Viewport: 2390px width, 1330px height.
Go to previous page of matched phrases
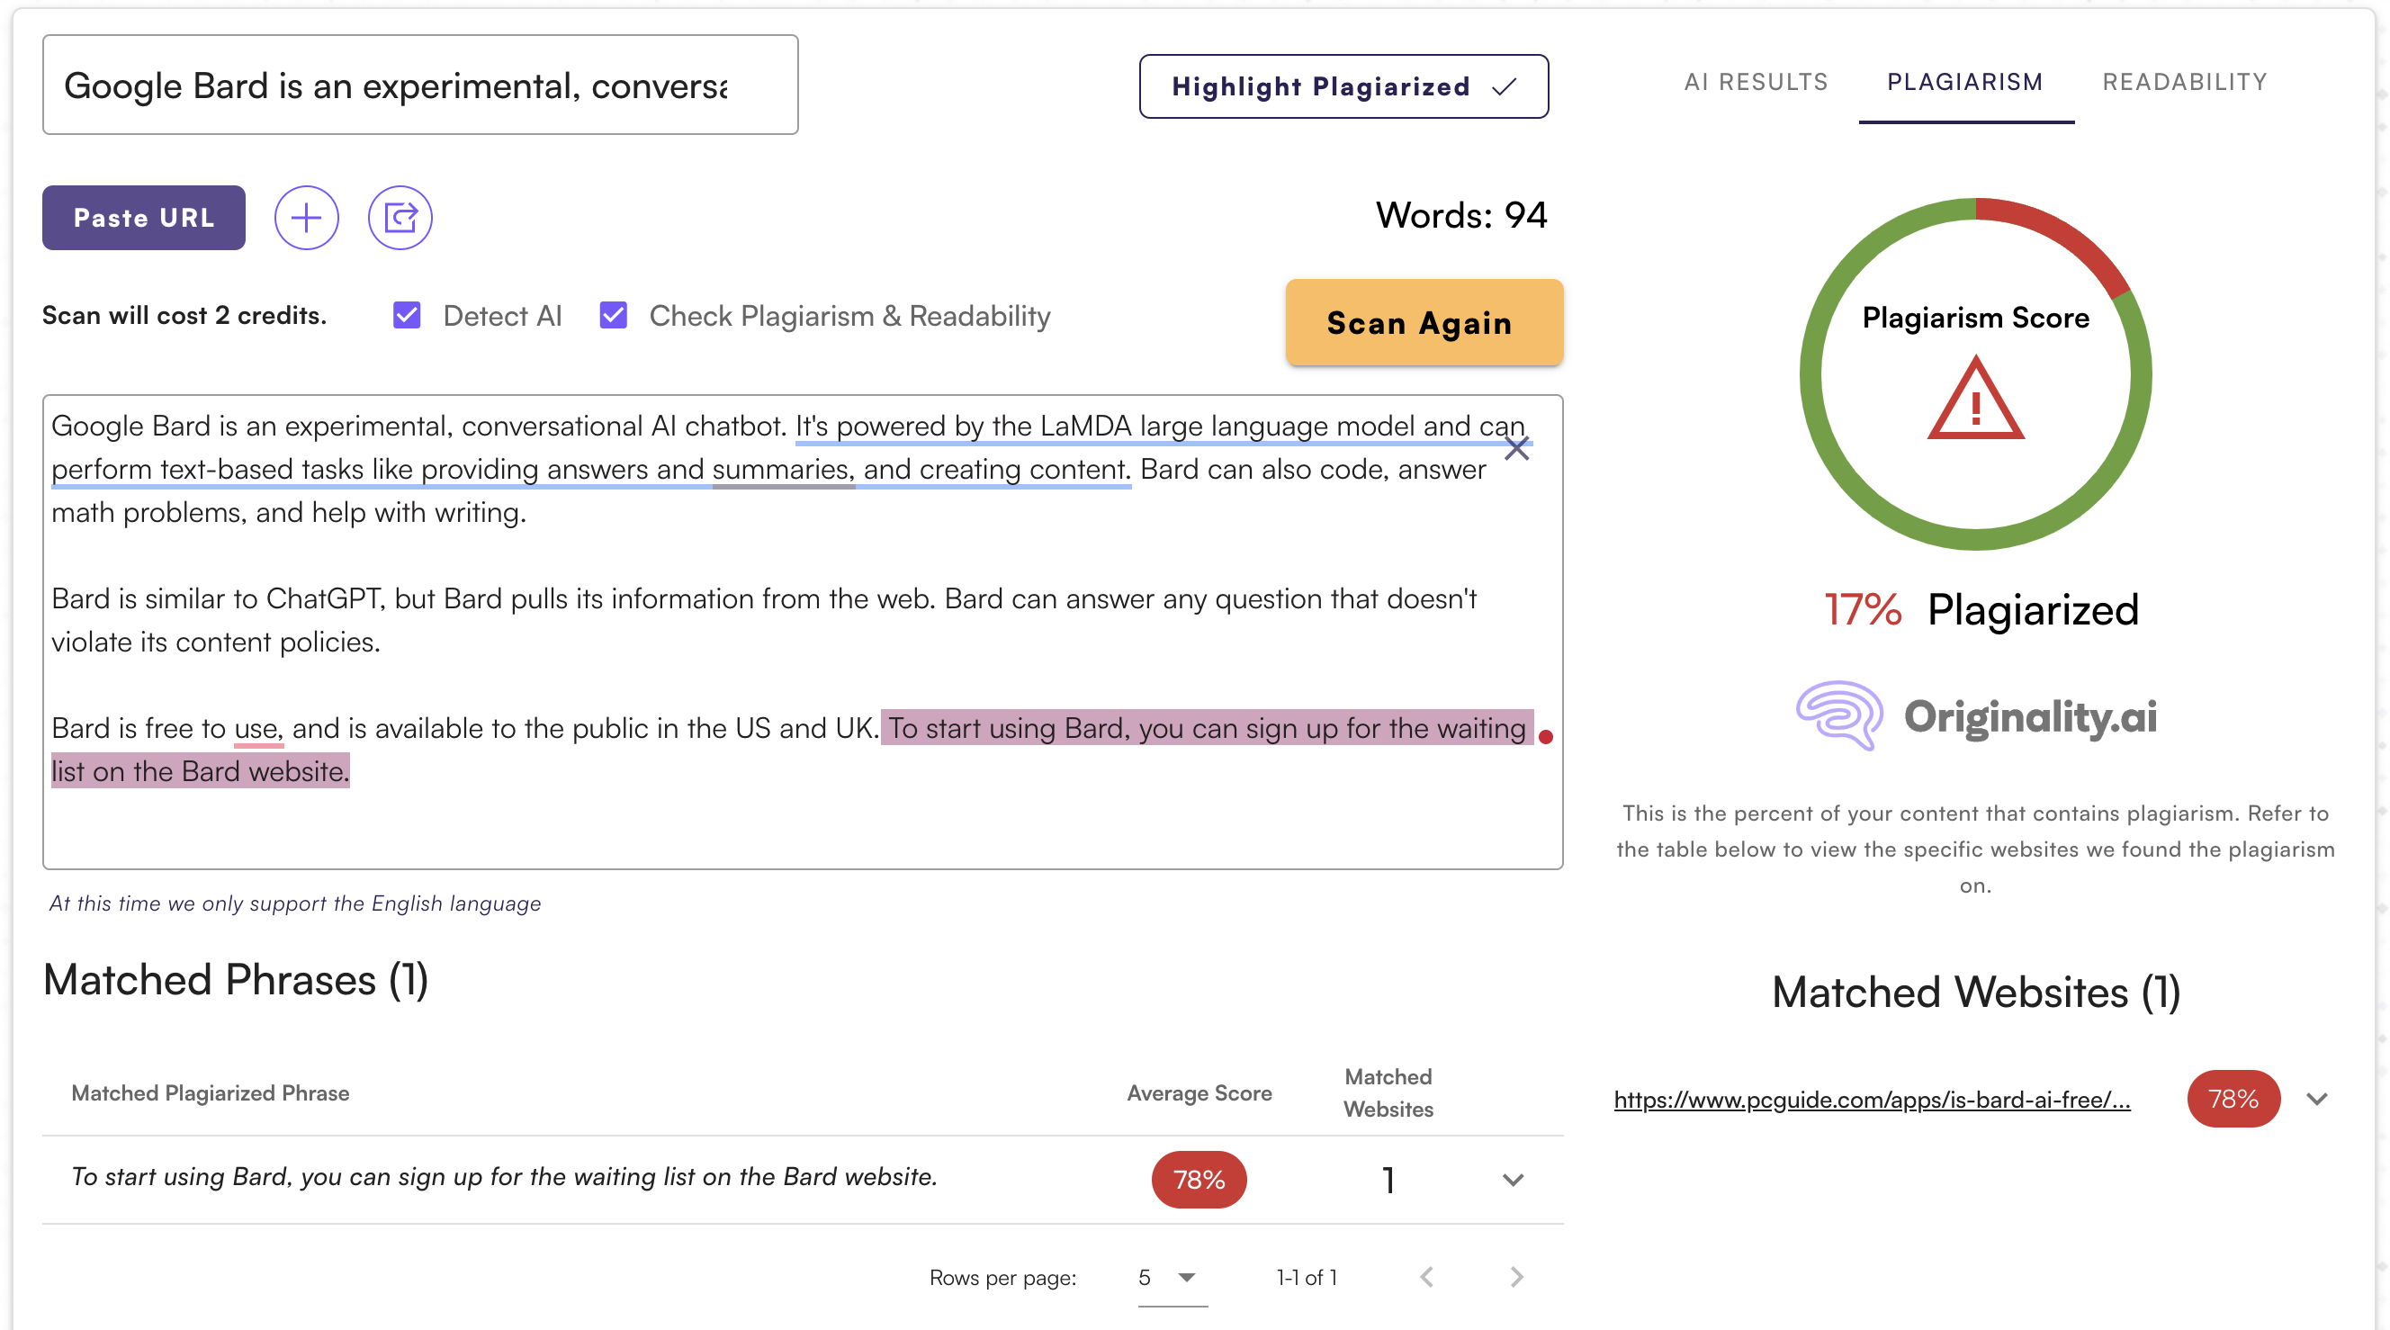tap(1427, 1277)
